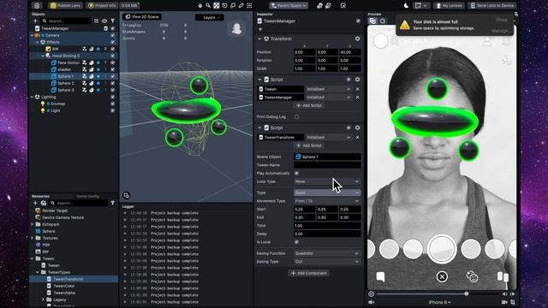
Task: Select the rotate tool in toolbar
Action: [x=224, y=5]
